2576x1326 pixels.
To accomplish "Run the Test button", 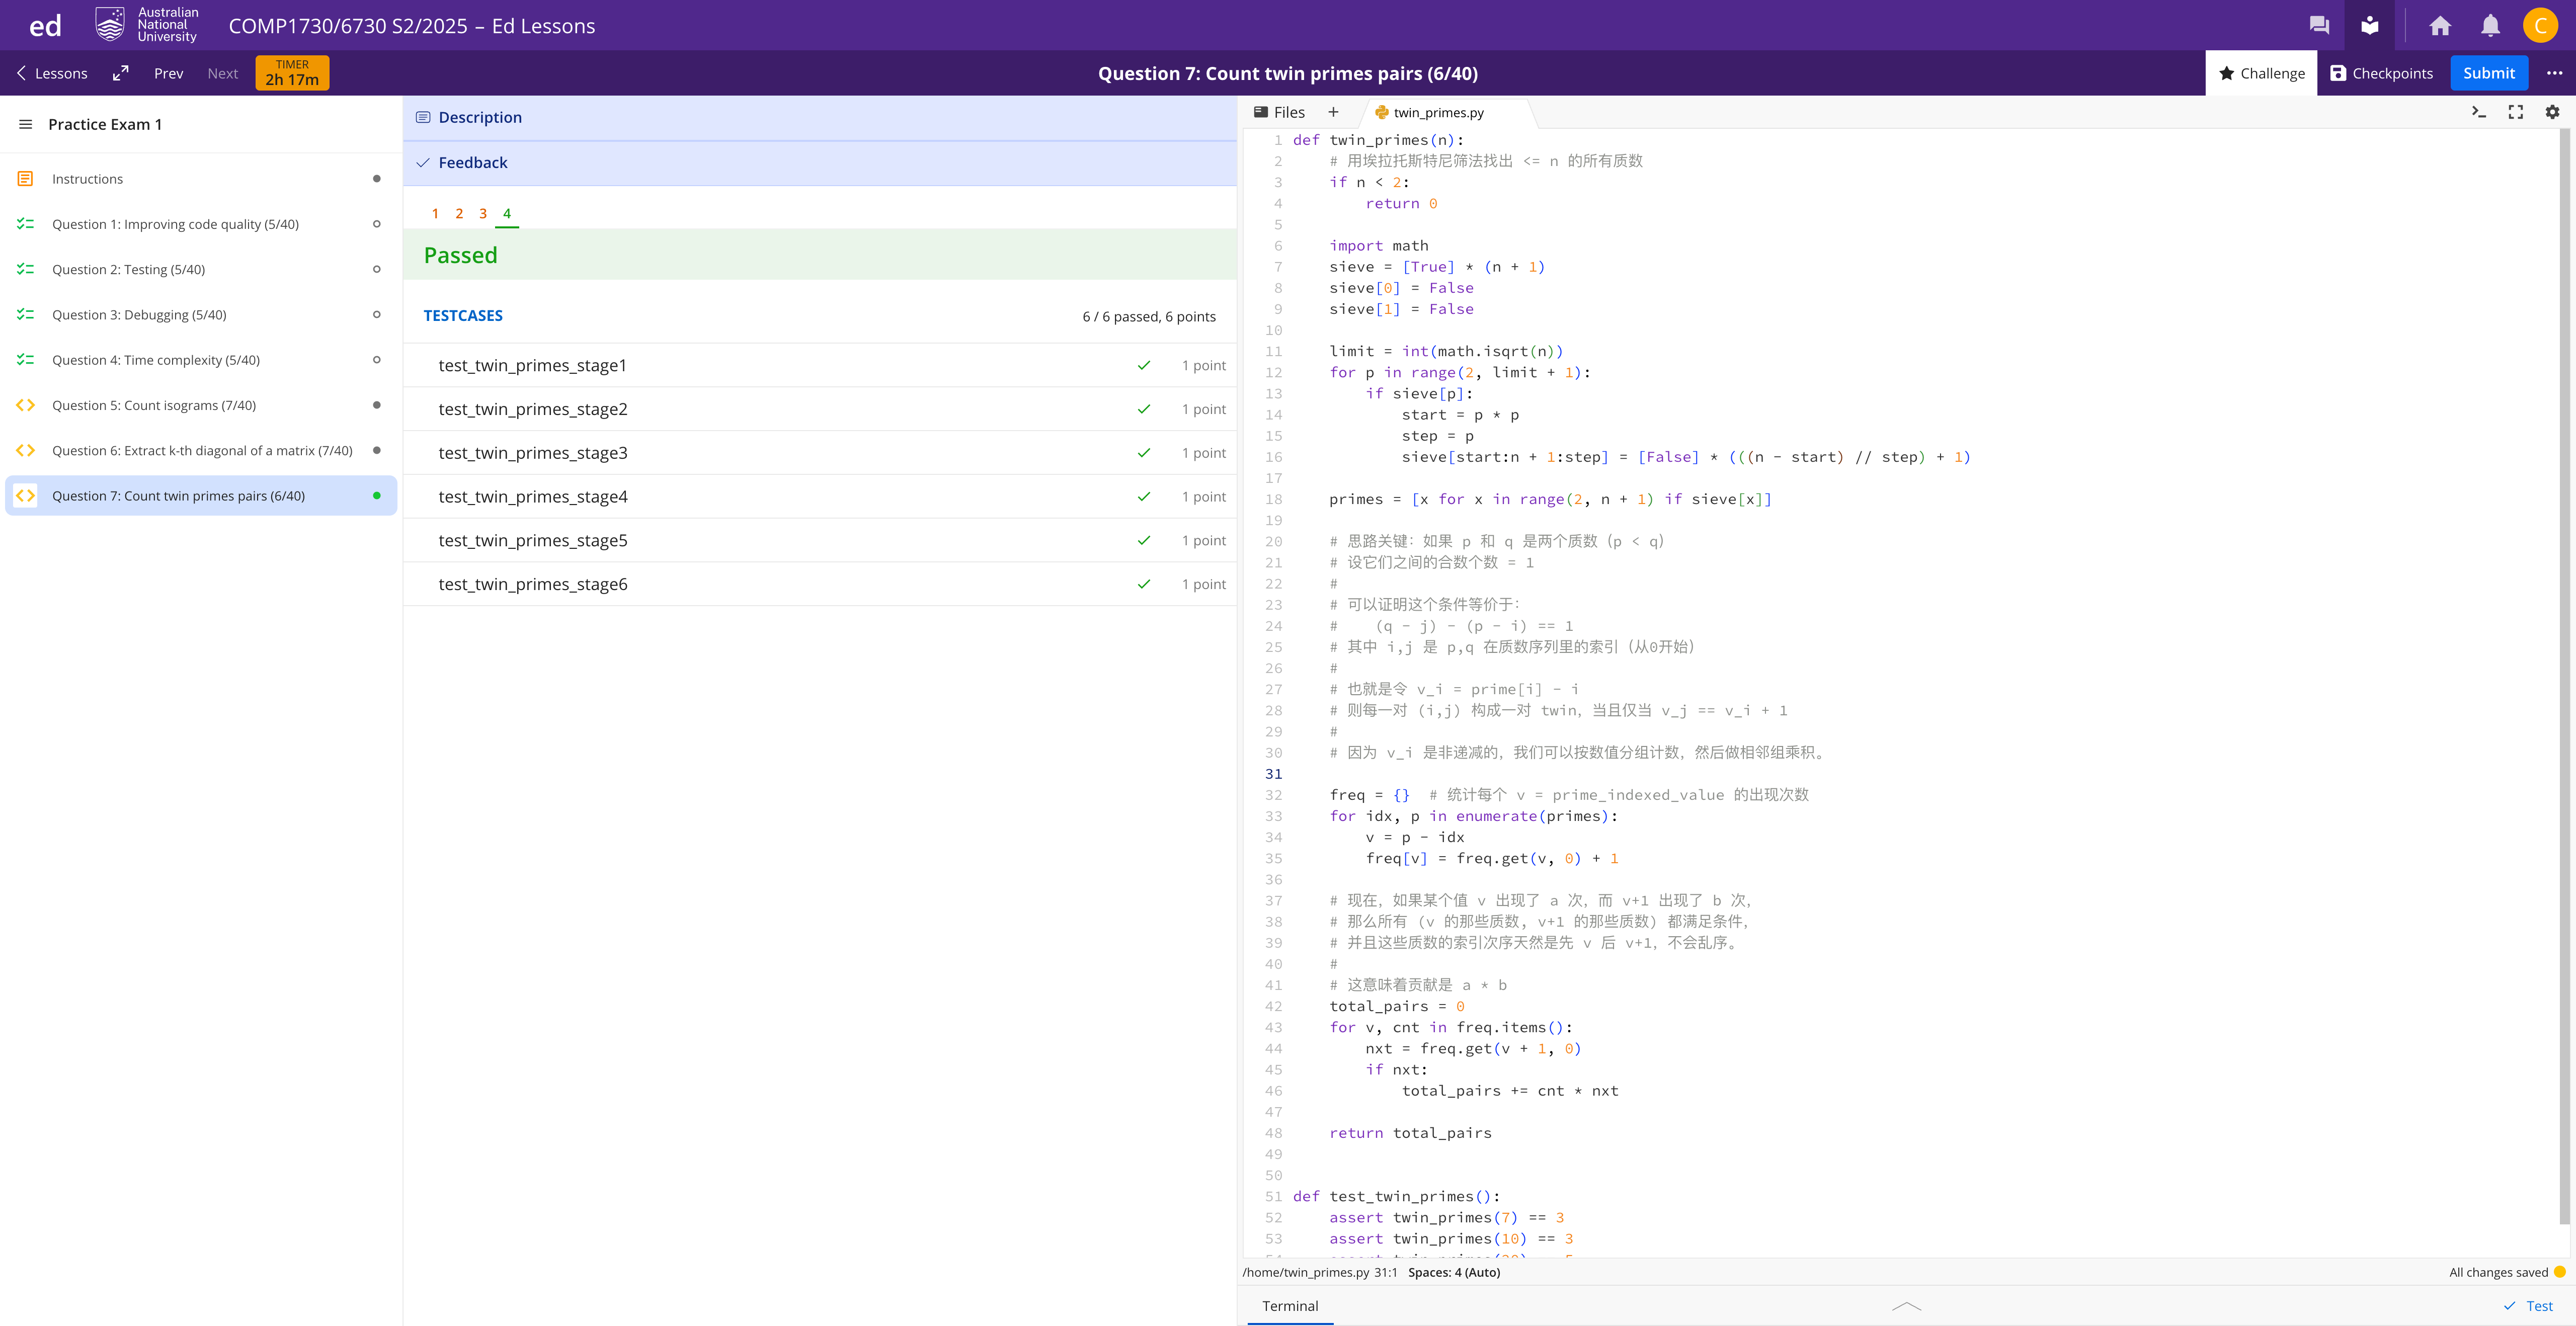I will [x=2528, y=1306].
